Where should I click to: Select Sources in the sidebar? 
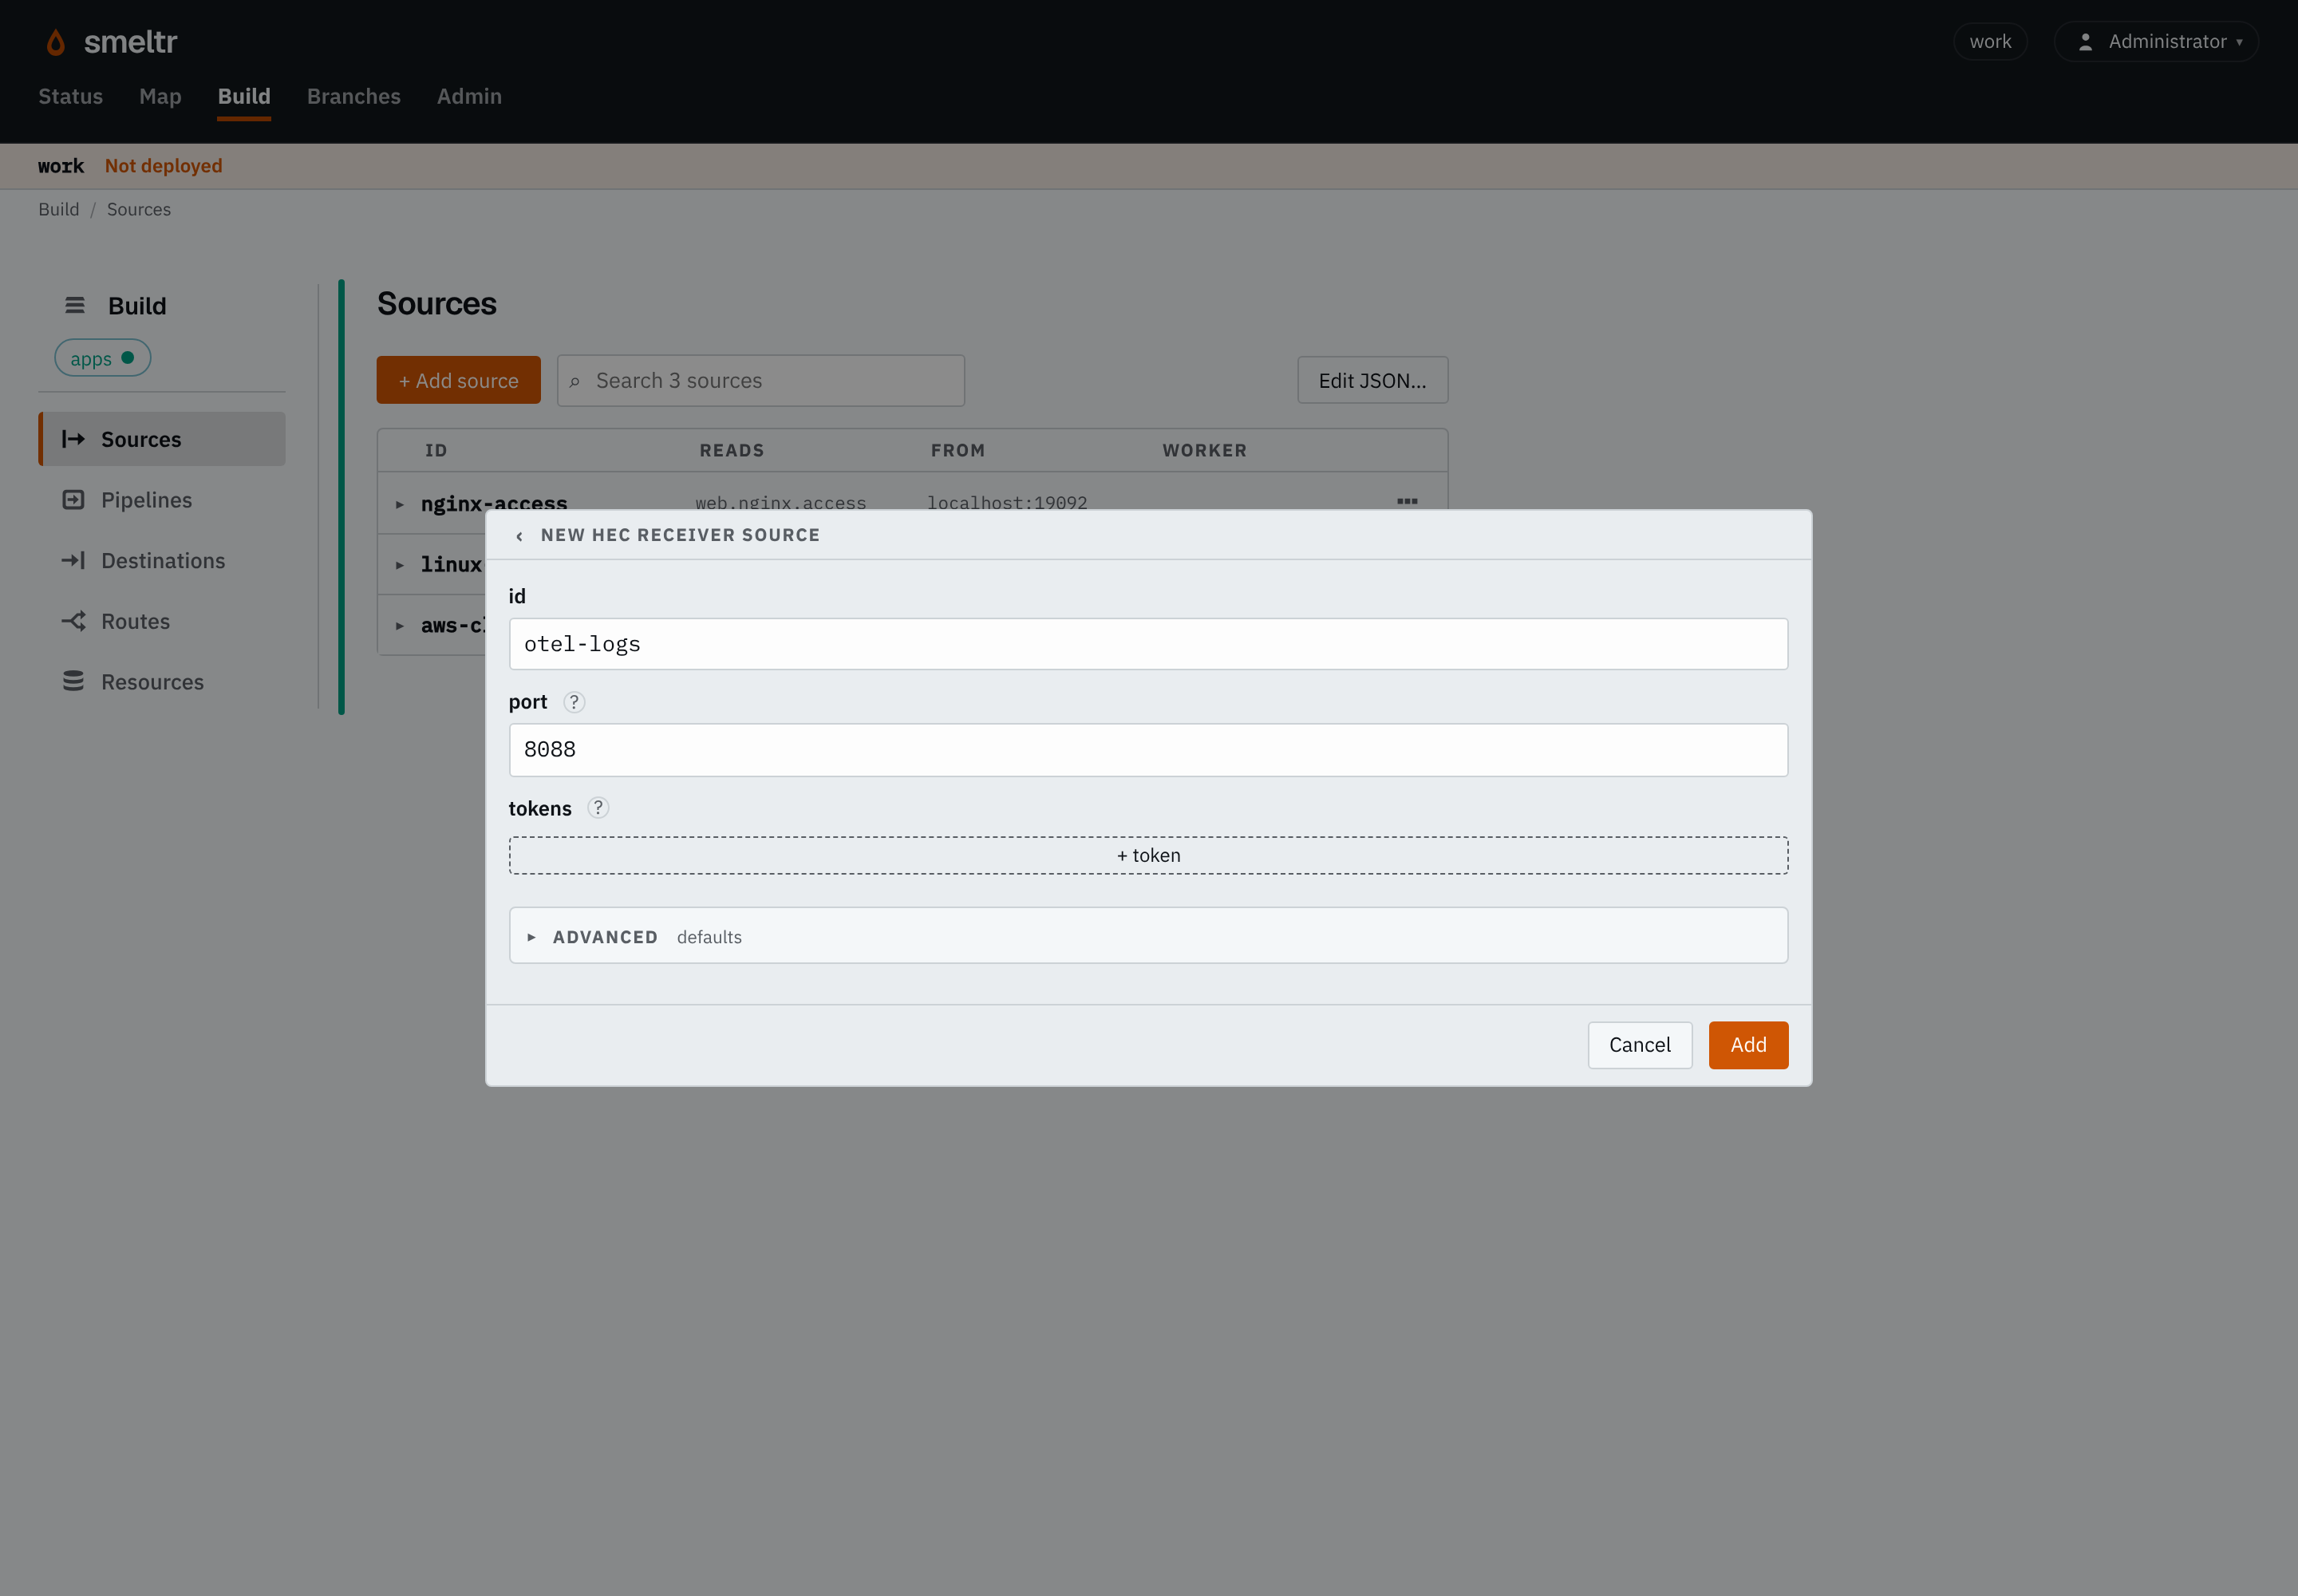point(162,439)
